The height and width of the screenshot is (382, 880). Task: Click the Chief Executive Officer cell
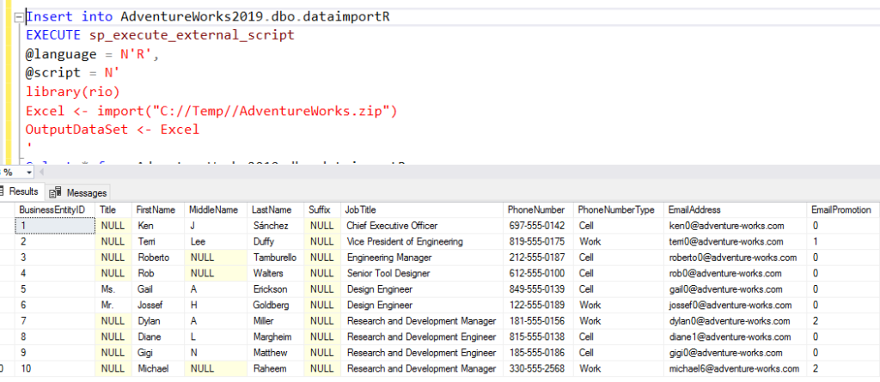click(x=386, y=226)
